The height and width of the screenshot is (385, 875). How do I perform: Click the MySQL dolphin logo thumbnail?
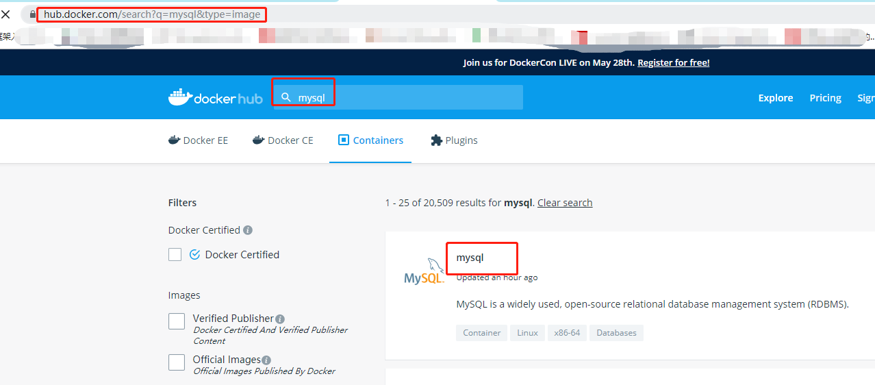424,271
